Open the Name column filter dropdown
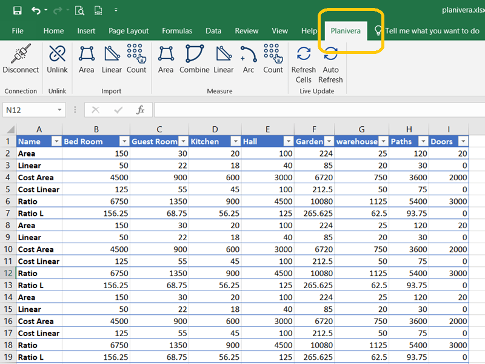485x364 pixels. [56, 141]
